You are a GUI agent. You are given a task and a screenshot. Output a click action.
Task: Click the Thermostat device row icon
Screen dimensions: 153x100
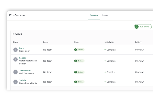15,72
